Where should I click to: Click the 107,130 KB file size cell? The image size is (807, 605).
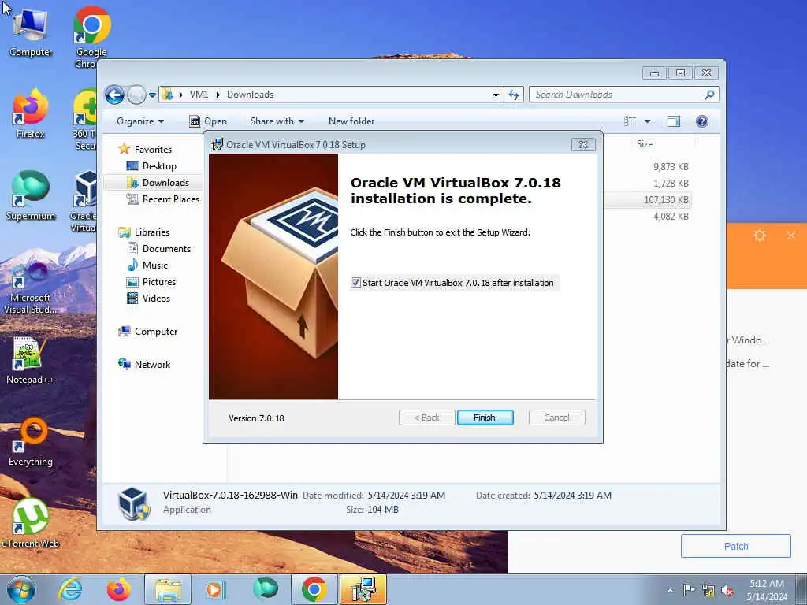[666, 199]
